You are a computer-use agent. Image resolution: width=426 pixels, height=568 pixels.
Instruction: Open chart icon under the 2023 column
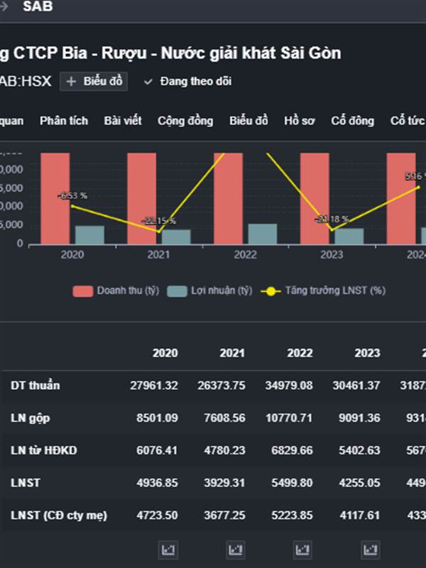coord(370,550)
